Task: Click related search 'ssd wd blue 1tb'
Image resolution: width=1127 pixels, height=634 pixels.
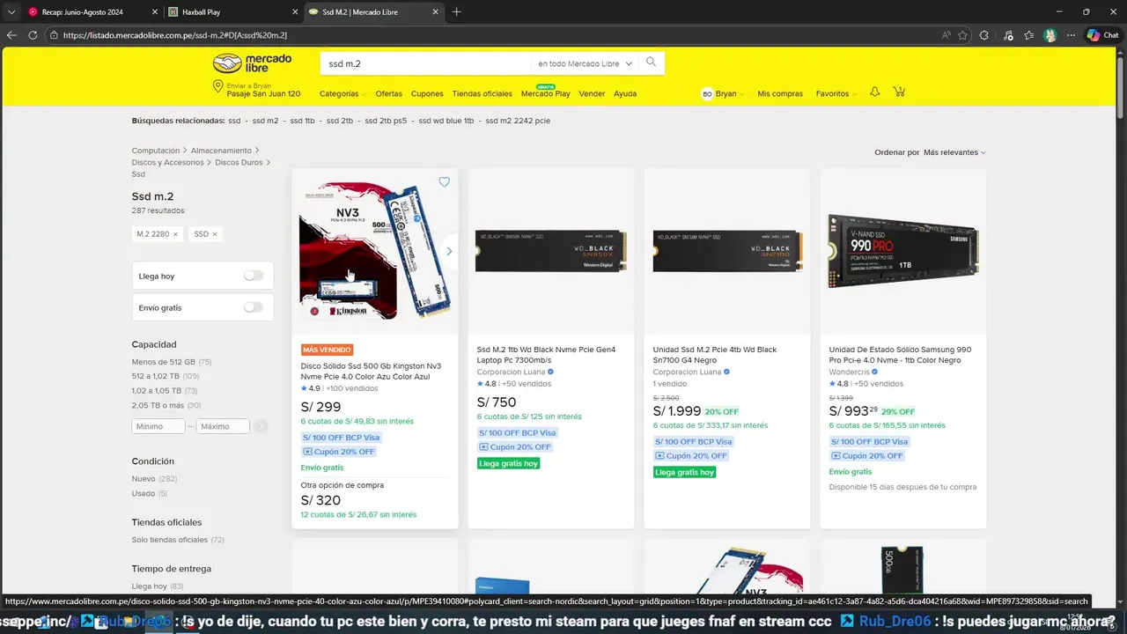Action: [446, 121]
